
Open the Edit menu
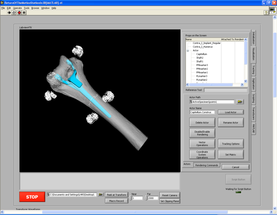(x=9, y=8)
